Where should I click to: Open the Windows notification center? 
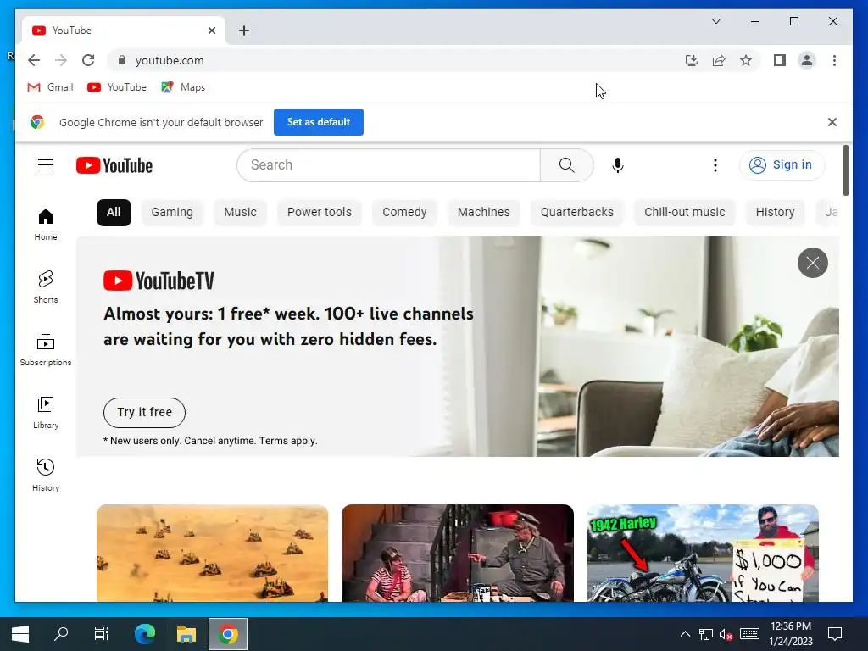835,634
